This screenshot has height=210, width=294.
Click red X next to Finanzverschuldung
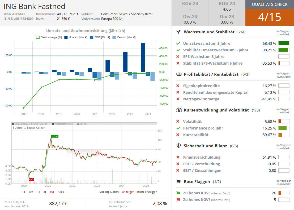point(178,157)
